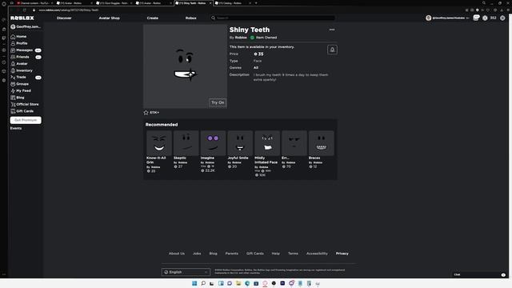Click the user avatar in sidebar top
The image size is (512, 288).
pos(13,26)
